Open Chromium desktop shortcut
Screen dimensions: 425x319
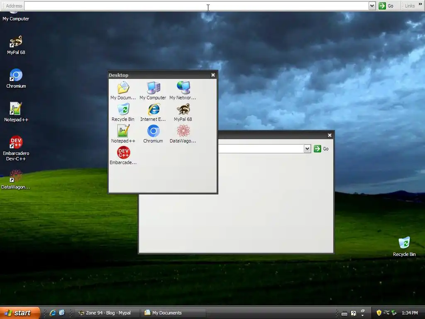pos(16,79)
